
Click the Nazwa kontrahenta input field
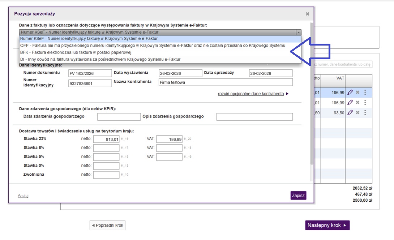pyautogui.click(x=226, y=83)
